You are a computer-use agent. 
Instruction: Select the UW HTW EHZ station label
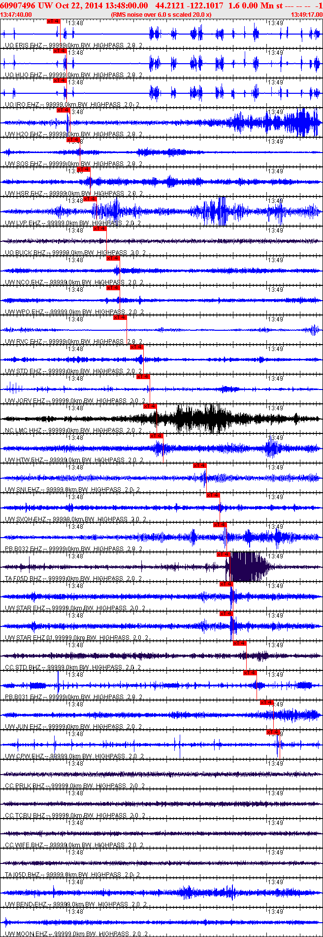[x=74, y=460]
